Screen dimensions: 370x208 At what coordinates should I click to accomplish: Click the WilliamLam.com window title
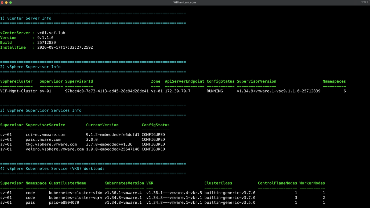pos(185,2)
